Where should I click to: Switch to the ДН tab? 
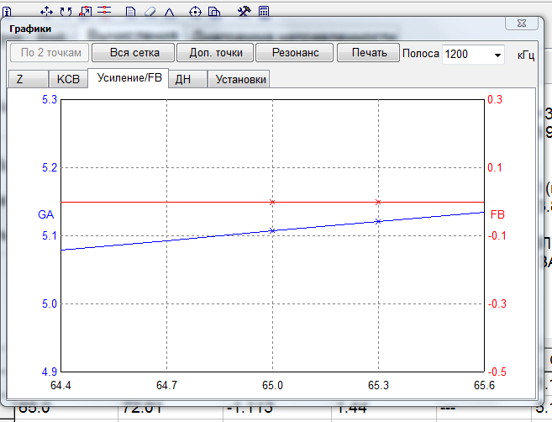click(187, 79)
